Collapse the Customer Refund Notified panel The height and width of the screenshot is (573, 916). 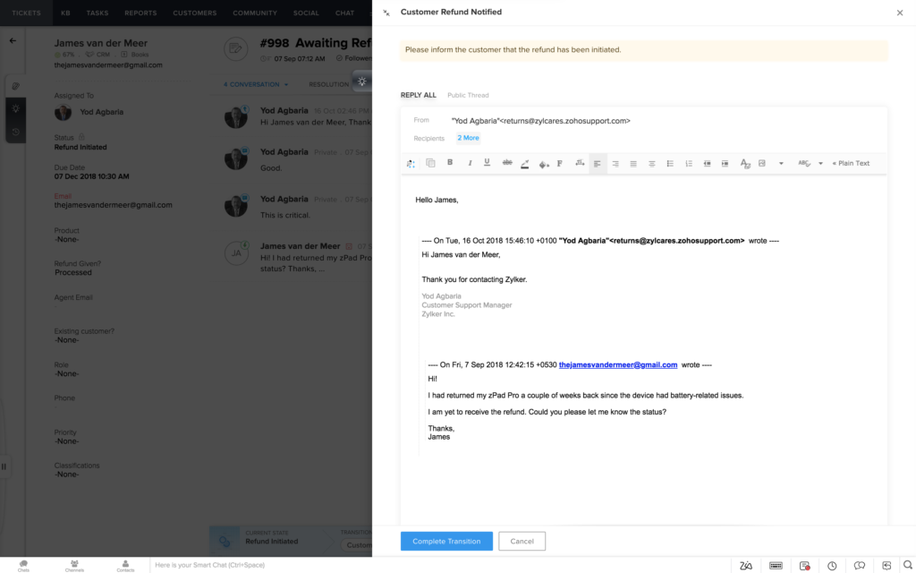tap(386, 13)
